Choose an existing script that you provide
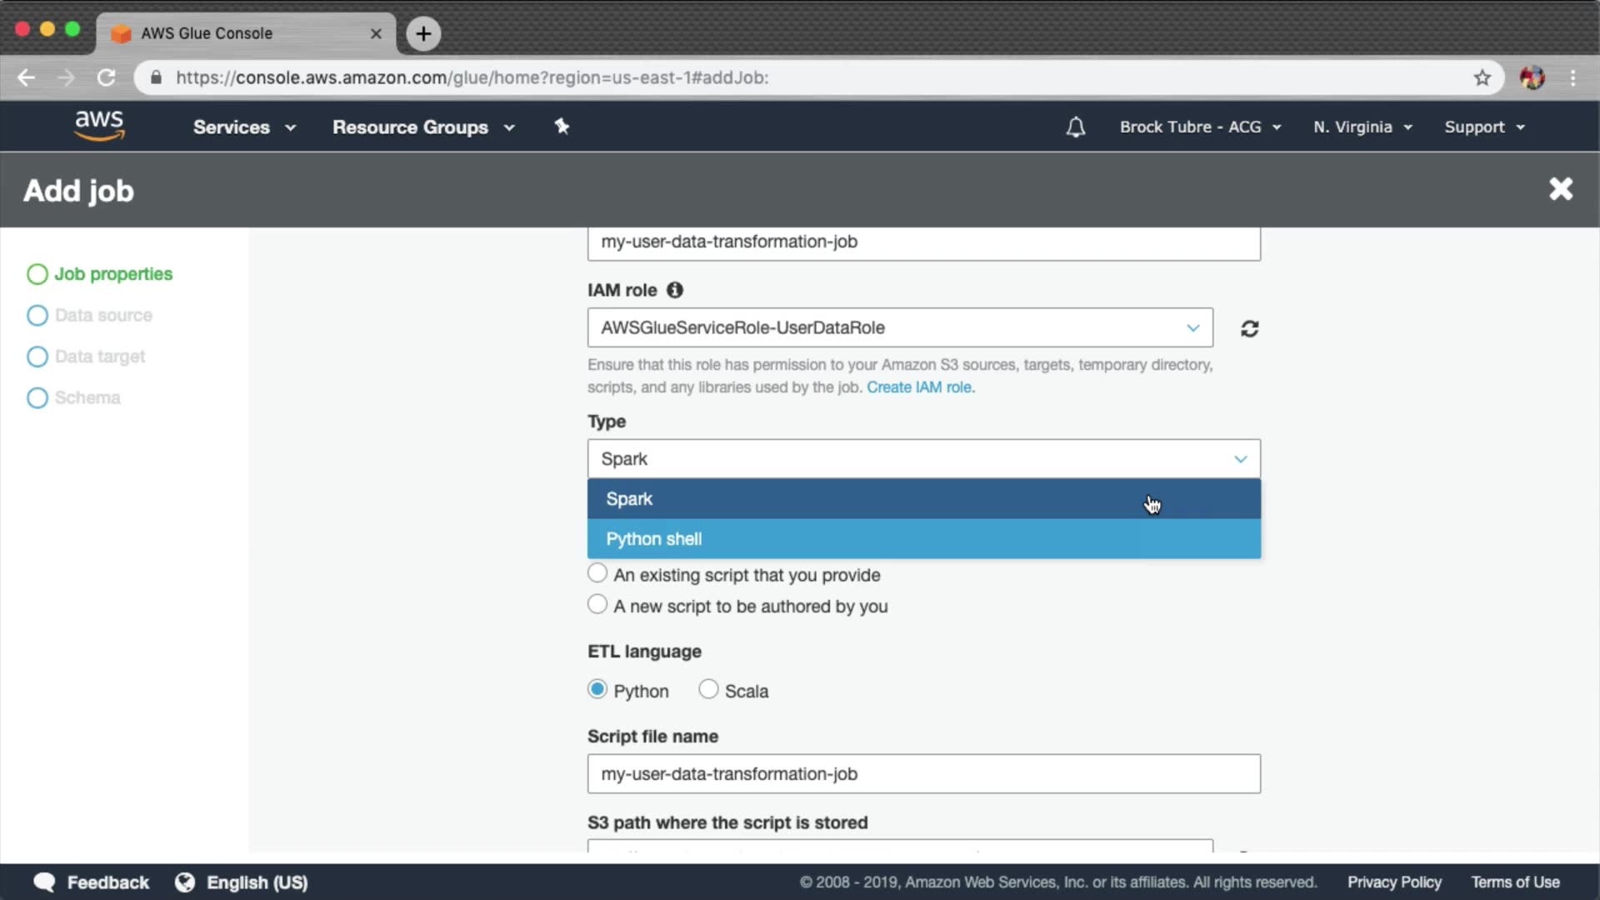This screenshot has height=900, width=1600. click(597, 573)
